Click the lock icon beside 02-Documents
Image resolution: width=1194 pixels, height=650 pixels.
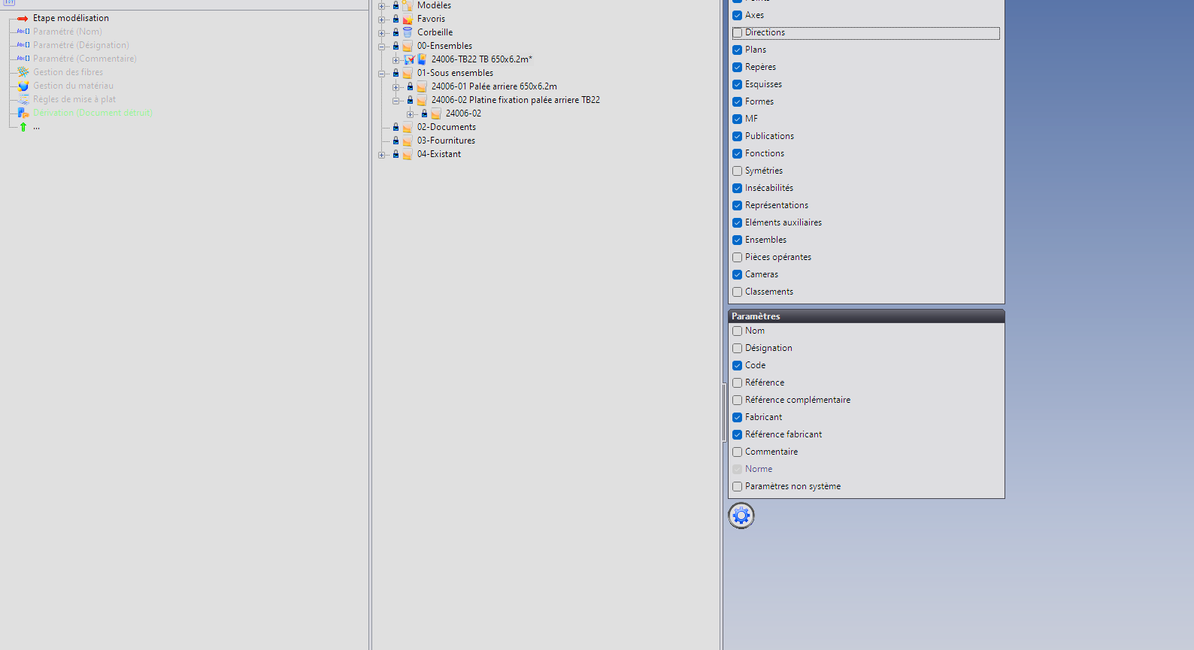(396, 127)
